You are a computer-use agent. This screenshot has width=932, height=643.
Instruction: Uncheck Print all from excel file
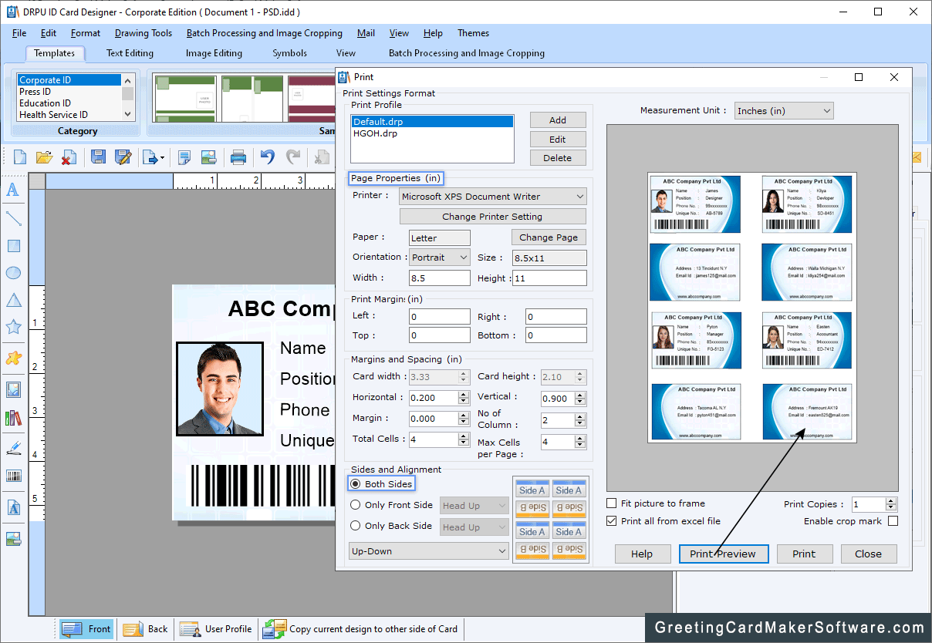[x=612, y=521]
